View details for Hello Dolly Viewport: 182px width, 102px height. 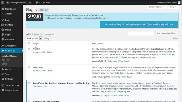(x=127, y=77)
